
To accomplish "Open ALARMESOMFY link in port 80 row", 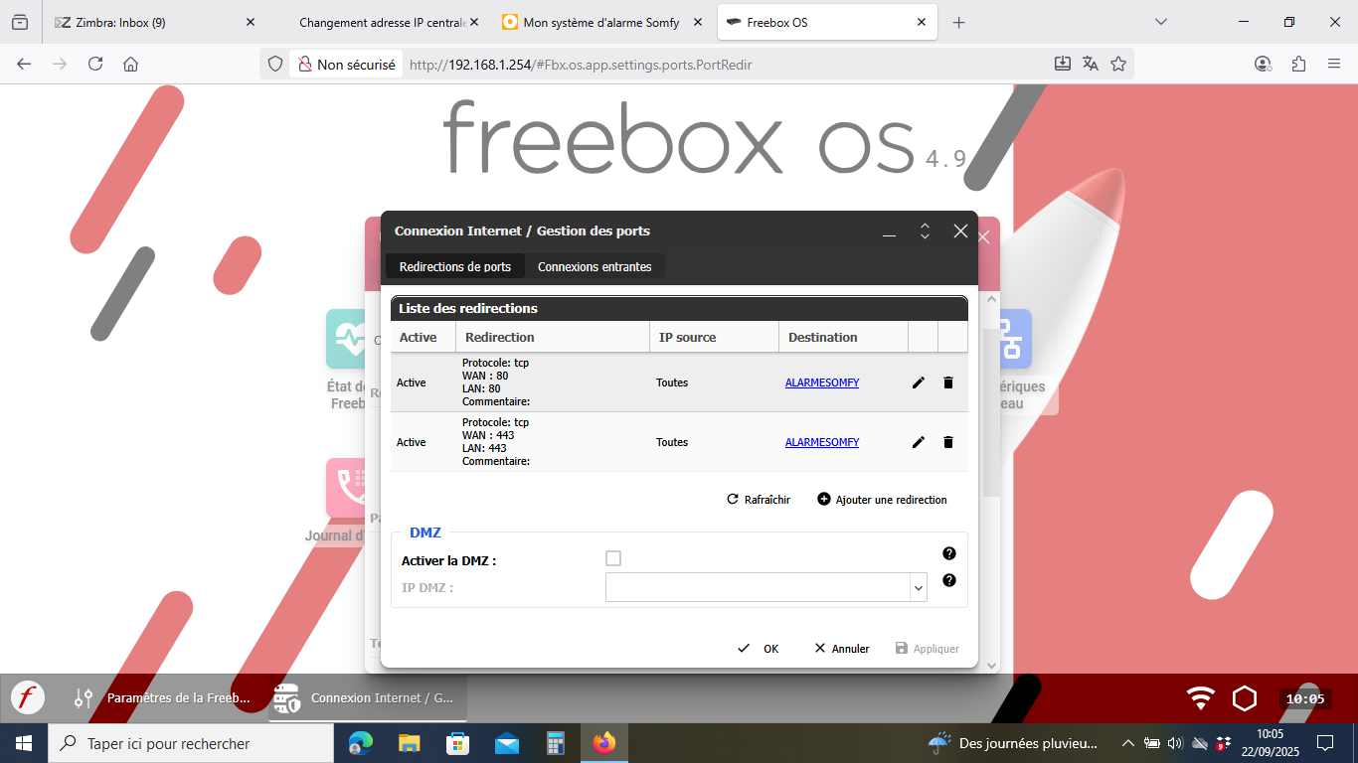I will [821, 382].
